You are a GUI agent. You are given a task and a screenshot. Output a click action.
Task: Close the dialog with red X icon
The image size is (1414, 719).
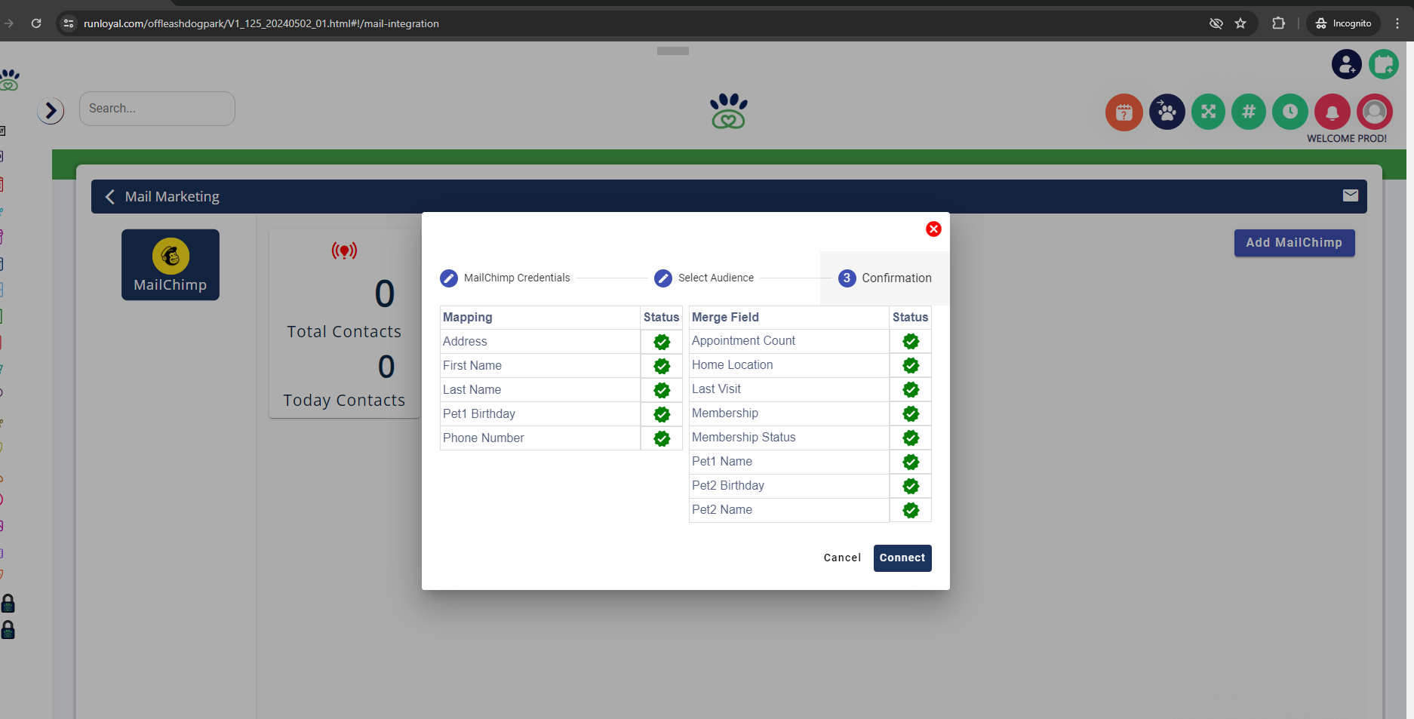(933, 229)
